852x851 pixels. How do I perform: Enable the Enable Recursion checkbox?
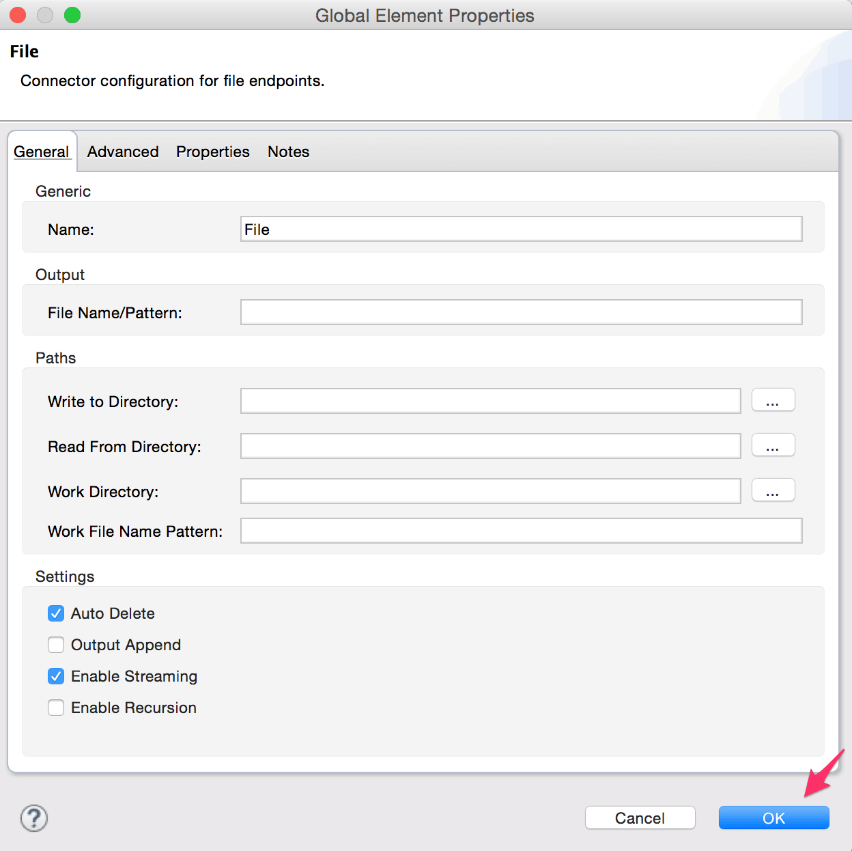point(55,708)
